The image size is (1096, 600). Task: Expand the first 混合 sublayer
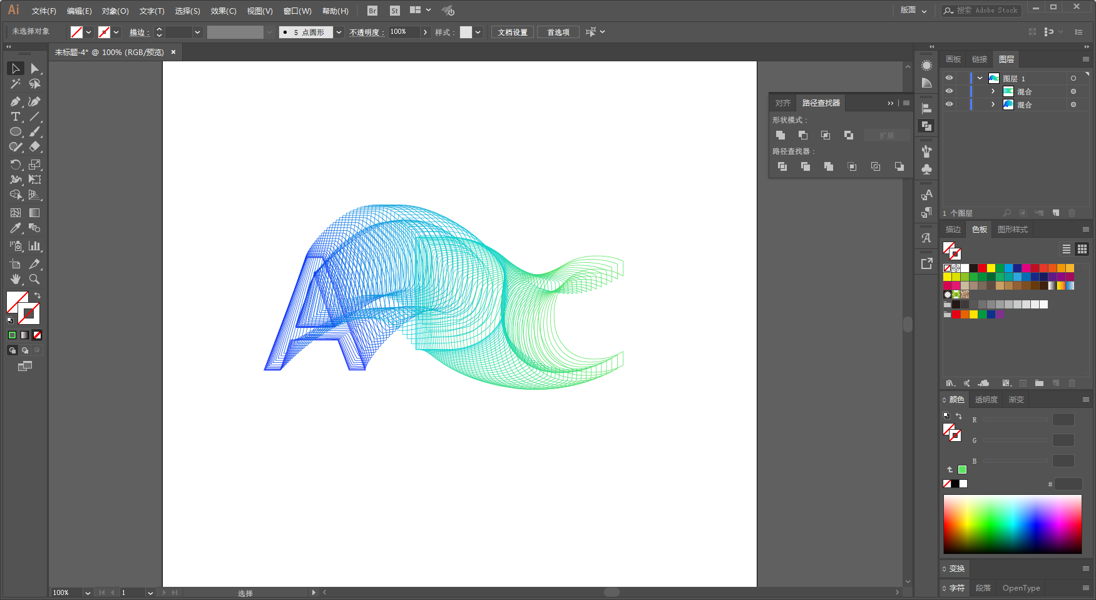pos(993,91)
